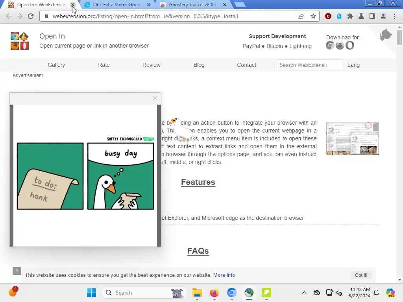Jump to the Features heading
The width and height of the screenshot is (403, 302).
pyautogui.click(x=198, y=182)
